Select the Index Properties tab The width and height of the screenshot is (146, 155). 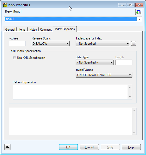(x=65, y=29)
